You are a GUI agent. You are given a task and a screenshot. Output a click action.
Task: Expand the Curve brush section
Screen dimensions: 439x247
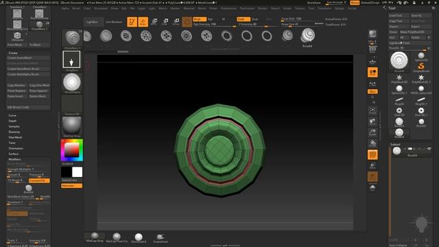click(x=12, y=115)
